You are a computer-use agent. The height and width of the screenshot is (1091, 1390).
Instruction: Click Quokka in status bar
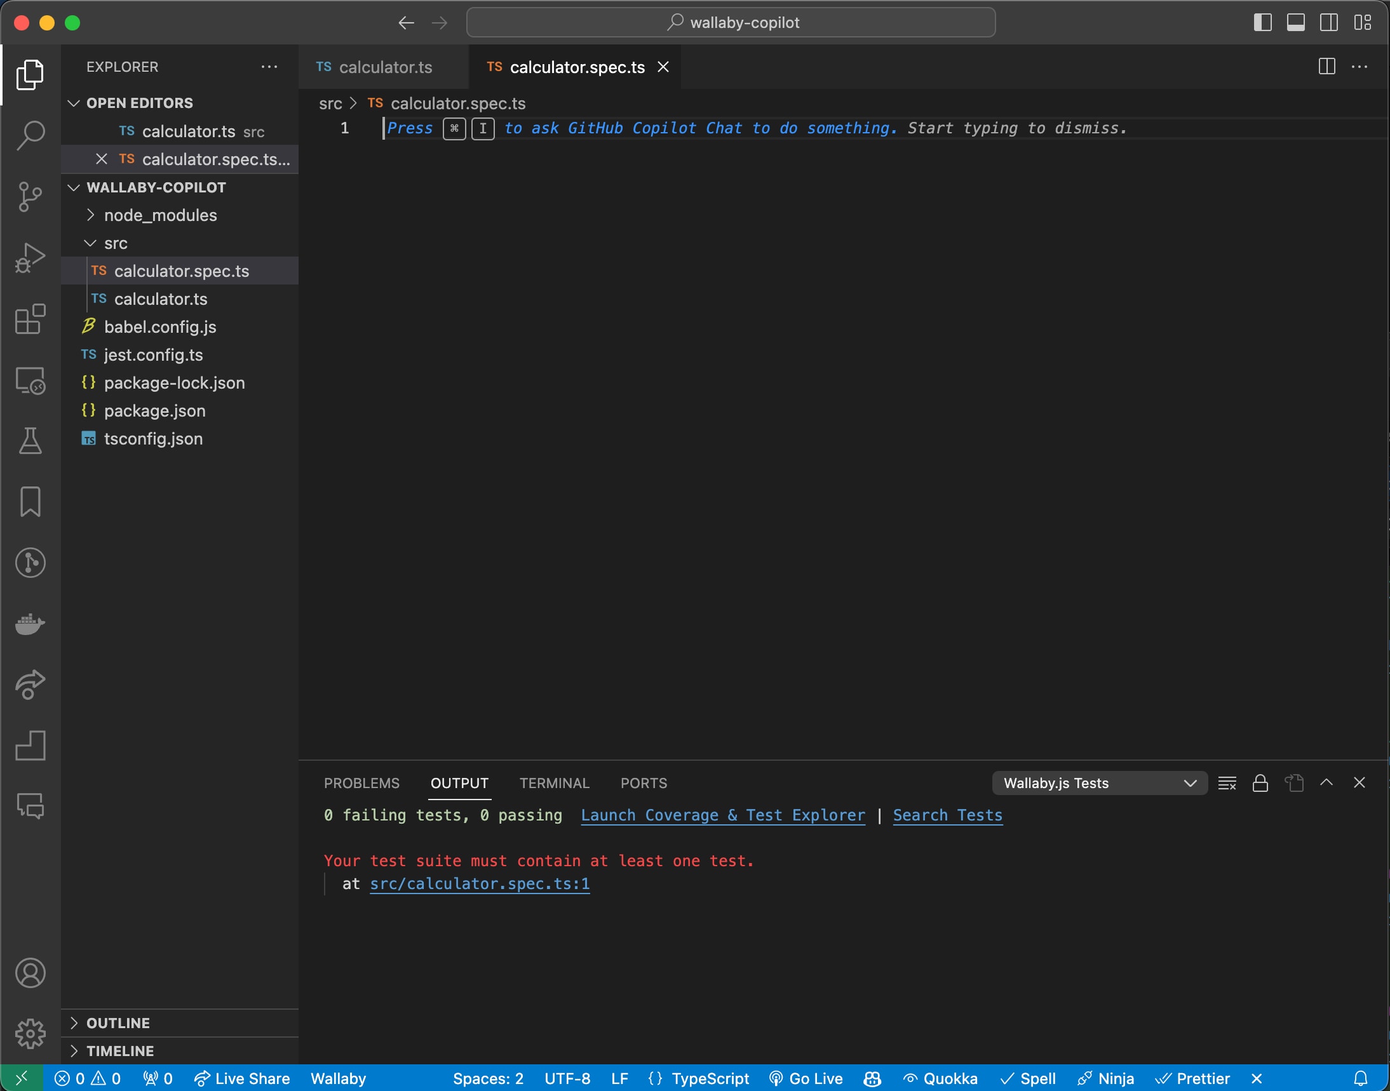click(x=940, y=1079)
